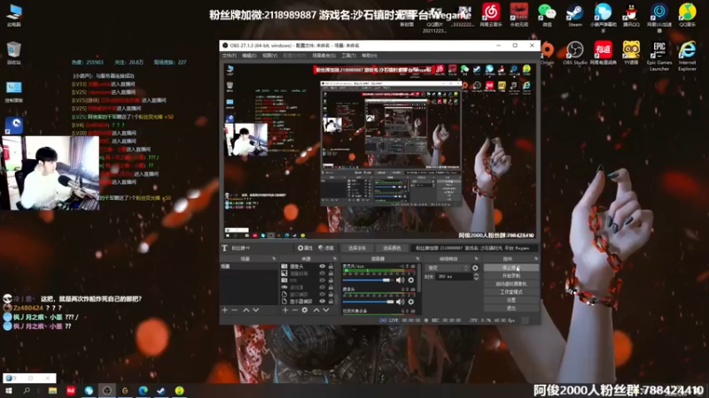Open the Microsoft Edge taskbar icon

[x=143, y=391]
